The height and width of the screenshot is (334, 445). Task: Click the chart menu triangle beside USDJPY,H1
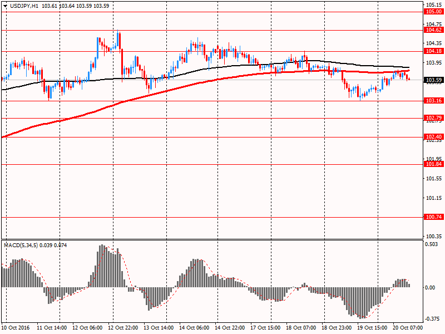[x=5, y=6]
